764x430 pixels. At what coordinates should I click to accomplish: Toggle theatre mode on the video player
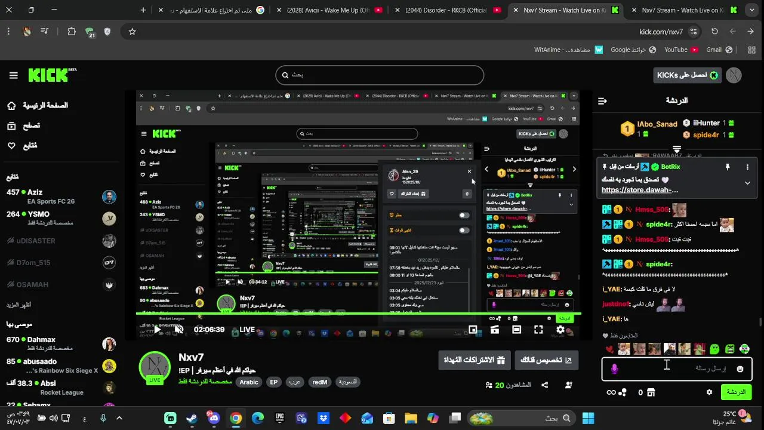[x=517, y=330]
